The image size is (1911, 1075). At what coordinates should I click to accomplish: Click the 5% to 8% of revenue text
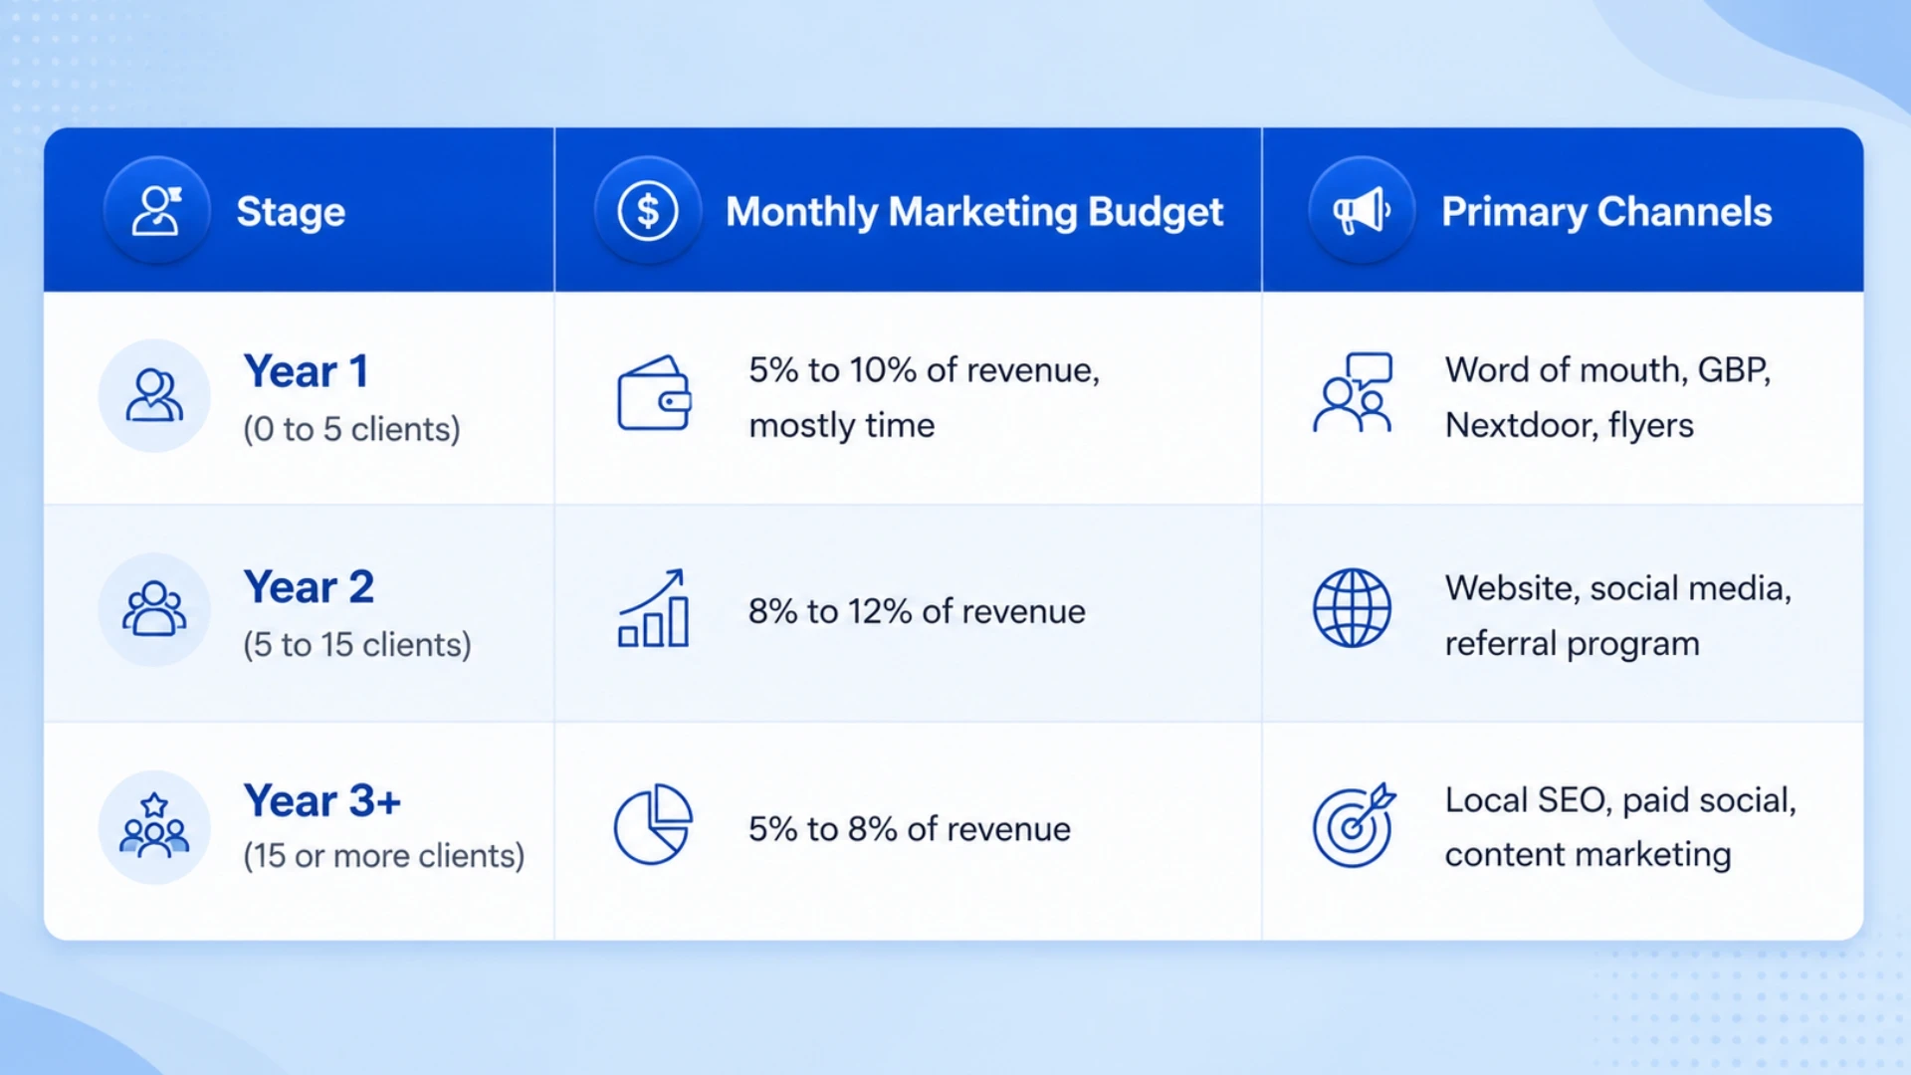(x=910, y=829)
